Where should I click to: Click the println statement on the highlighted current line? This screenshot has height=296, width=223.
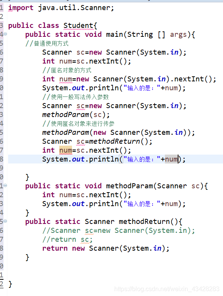pos(114,159)
